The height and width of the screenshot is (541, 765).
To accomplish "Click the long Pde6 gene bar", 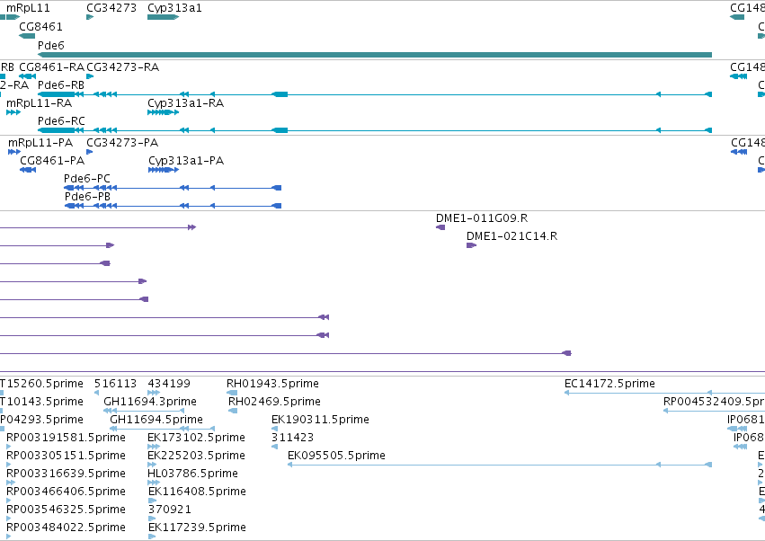I will coord(375,55).
